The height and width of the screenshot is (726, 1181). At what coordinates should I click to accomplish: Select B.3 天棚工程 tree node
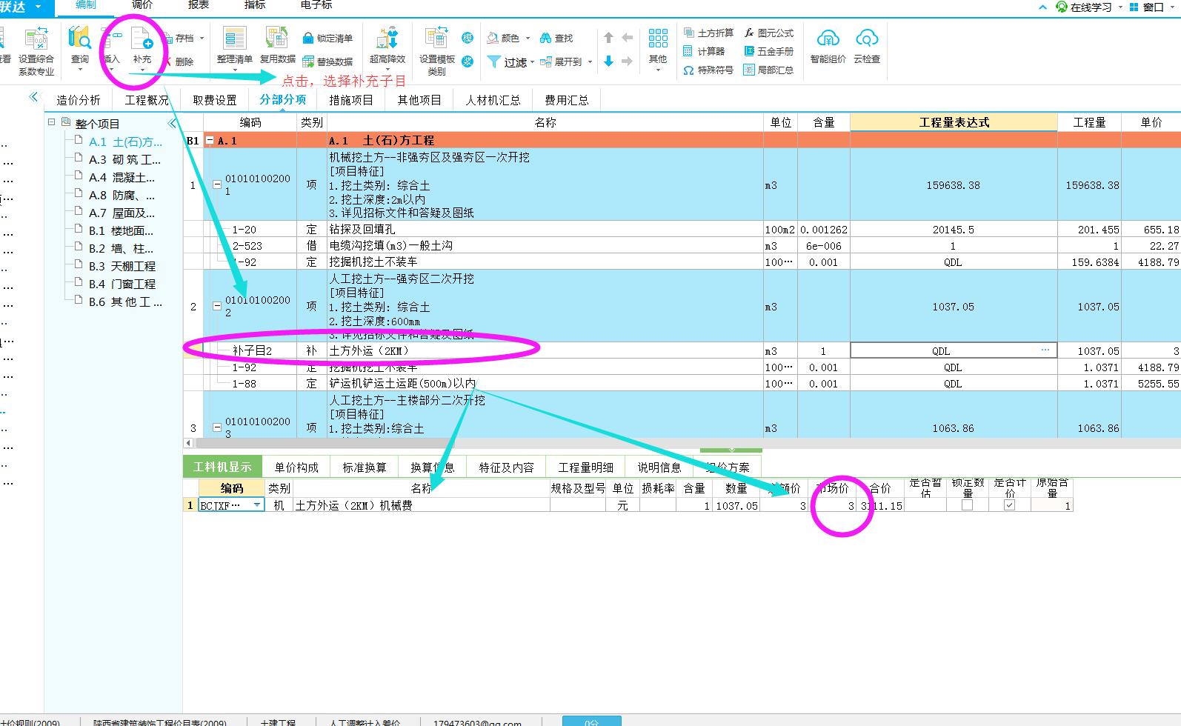click(x=122, y=266)
